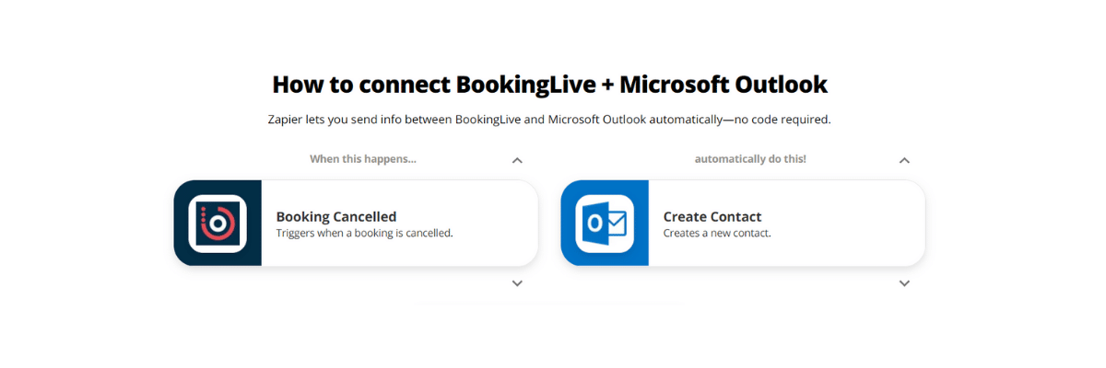Click the 'When this happens...' label

coord(363,159)
